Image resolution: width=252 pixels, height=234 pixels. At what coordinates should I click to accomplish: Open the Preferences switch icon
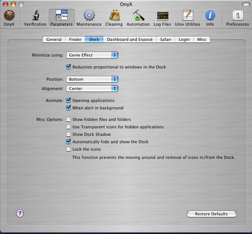(238, 15)
